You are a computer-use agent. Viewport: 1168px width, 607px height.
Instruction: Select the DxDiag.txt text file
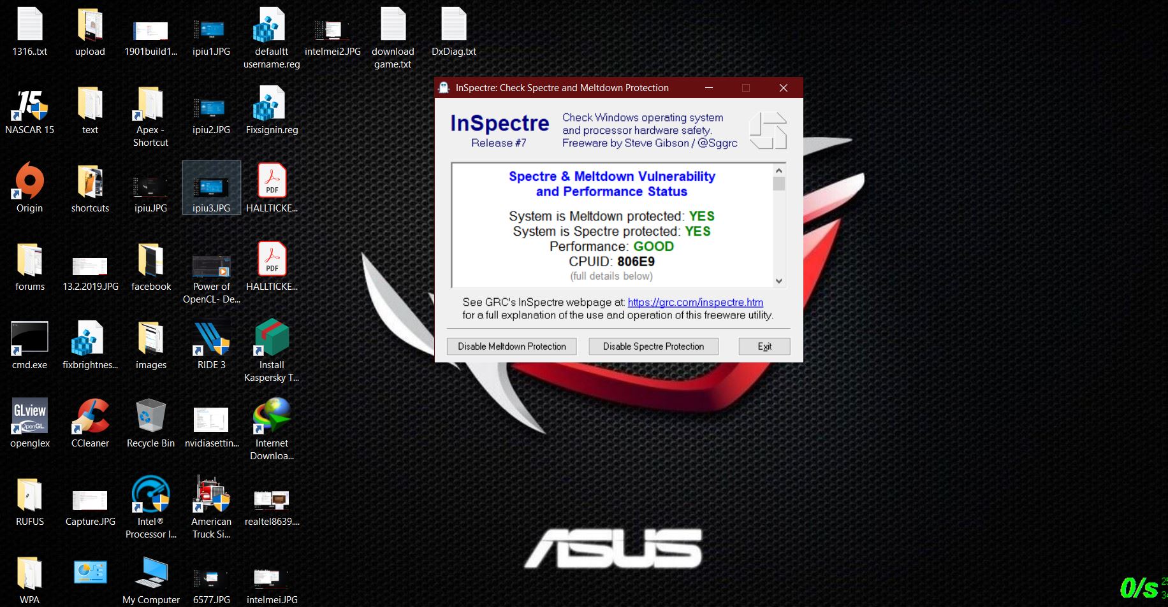click(x=454, y=27)
